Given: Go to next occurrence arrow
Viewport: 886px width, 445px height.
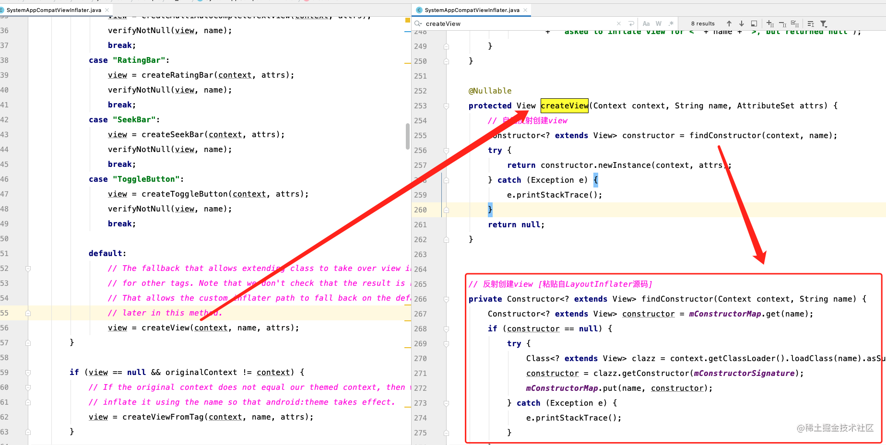Looking at the screenshot, I should pyautogui.click(x=742, y=23).
